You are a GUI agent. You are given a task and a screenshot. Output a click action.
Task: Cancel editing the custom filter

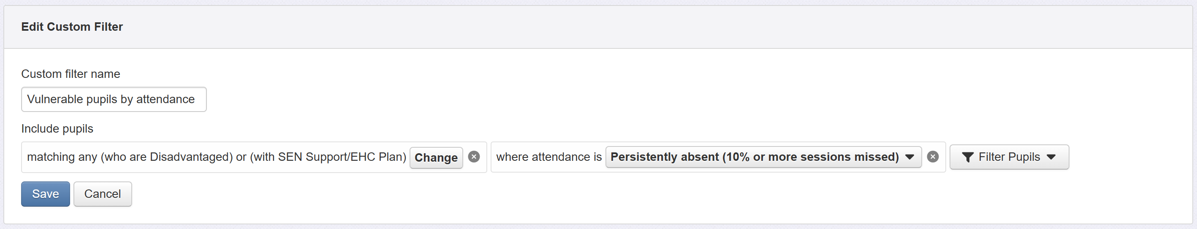[x=102, y=194]
